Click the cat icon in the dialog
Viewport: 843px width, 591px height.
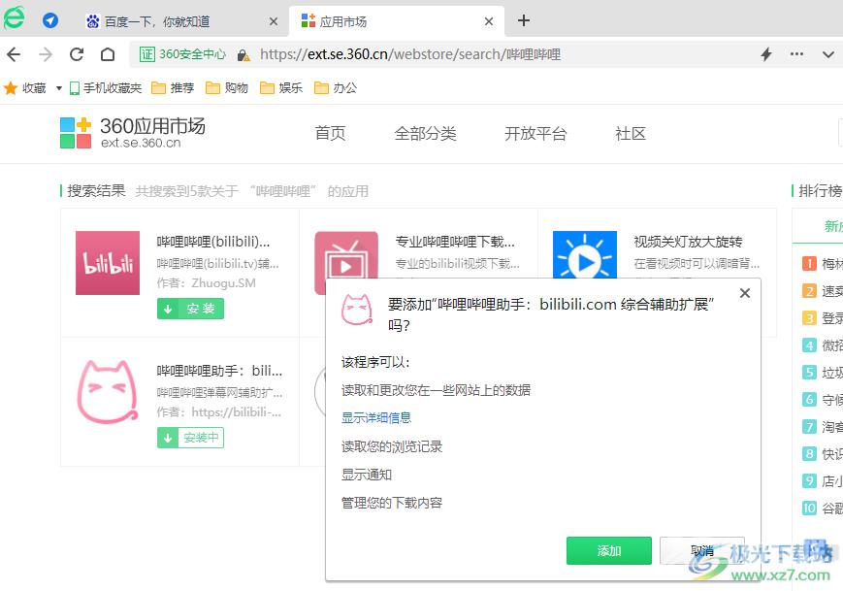point(358,310)
